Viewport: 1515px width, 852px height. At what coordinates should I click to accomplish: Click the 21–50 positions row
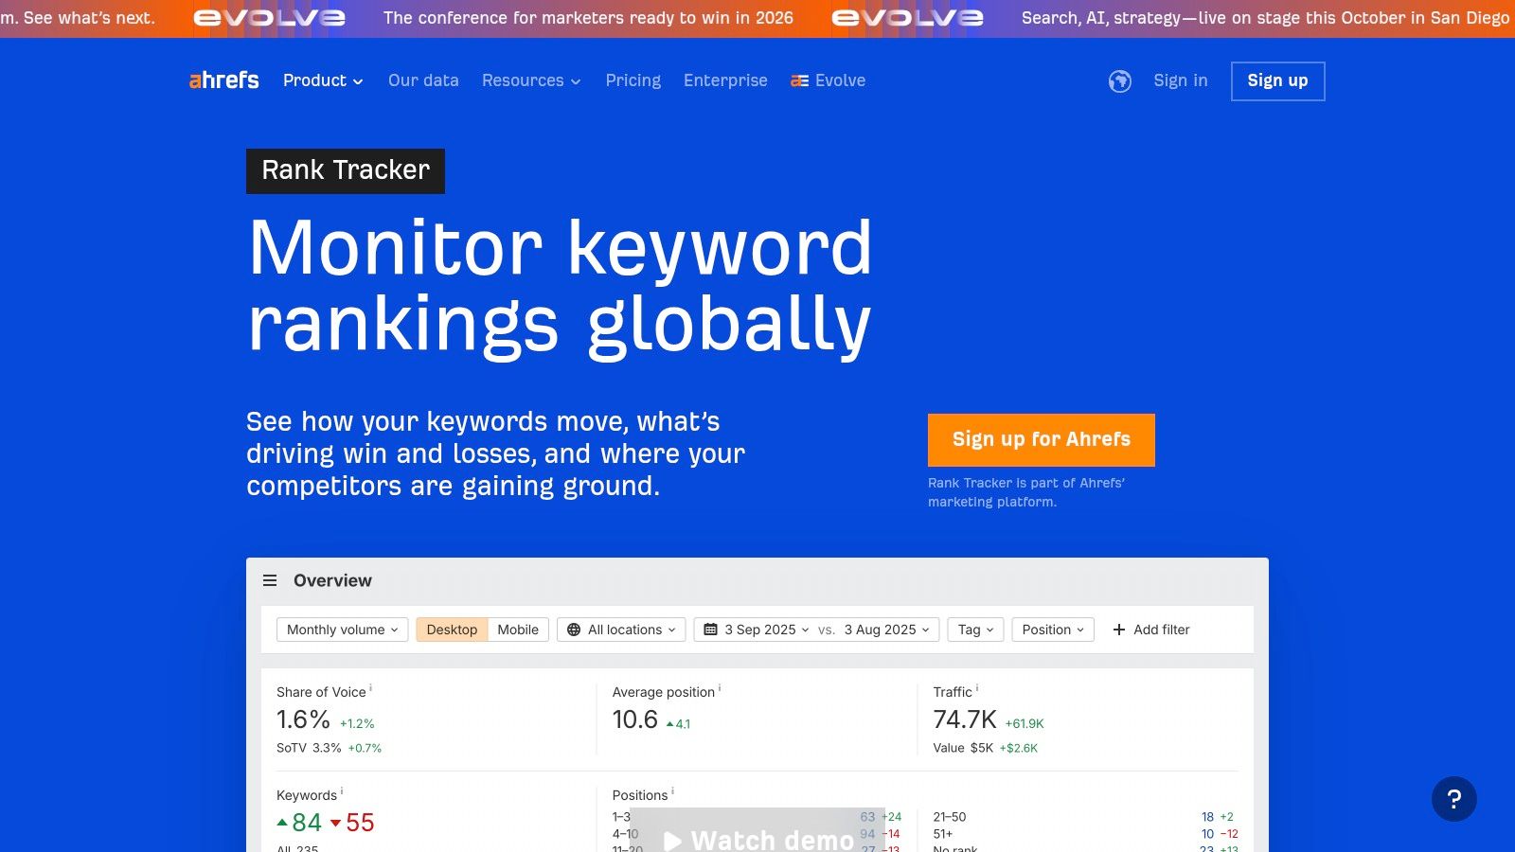click(x=1085, y=817)
